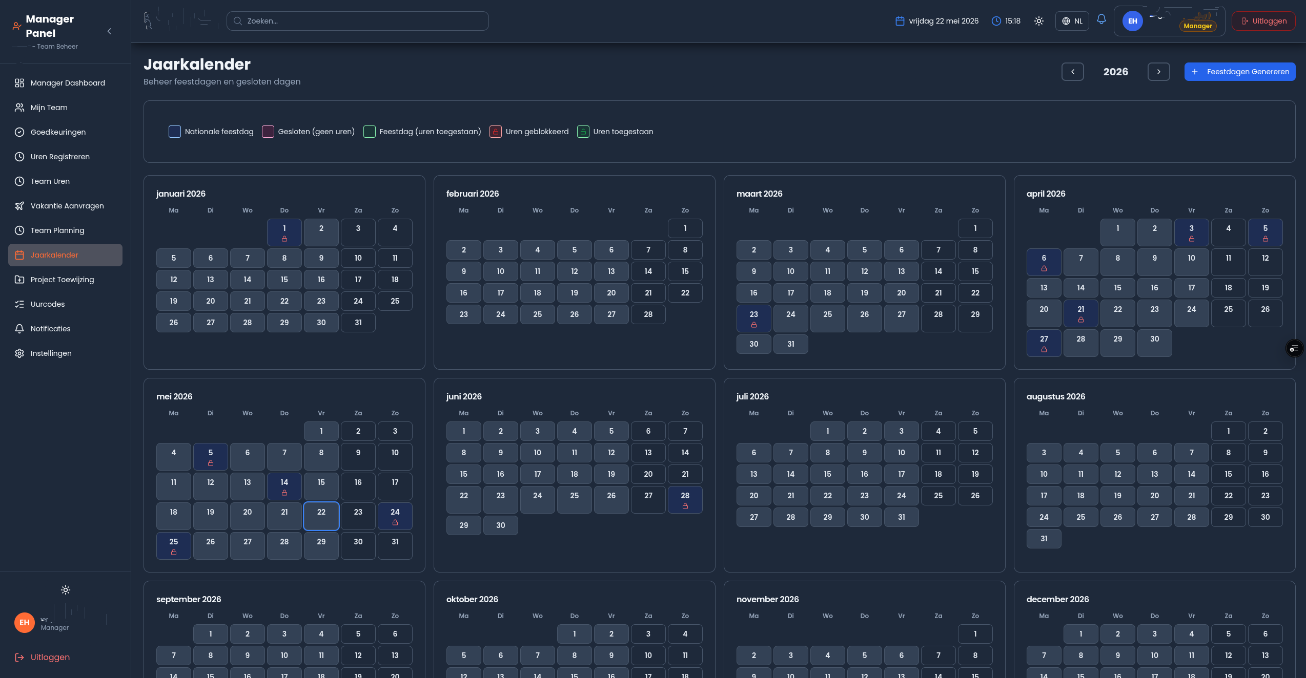
Task: Click the lock icon on 6 april 2026
Action: (x=1044, y=269)
